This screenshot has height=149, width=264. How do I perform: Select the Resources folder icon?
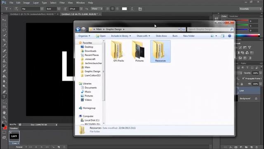coord(160,51)
